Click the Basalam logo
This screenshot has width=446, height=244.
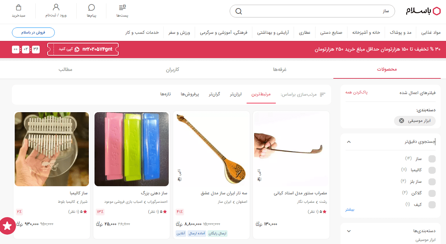coord(423,11)
